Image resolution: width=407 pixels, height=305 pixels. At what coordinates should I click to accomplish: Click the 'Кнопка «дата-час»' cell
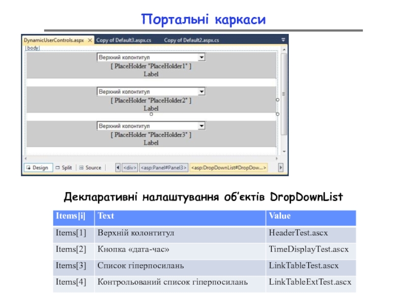tap(180, 251)
